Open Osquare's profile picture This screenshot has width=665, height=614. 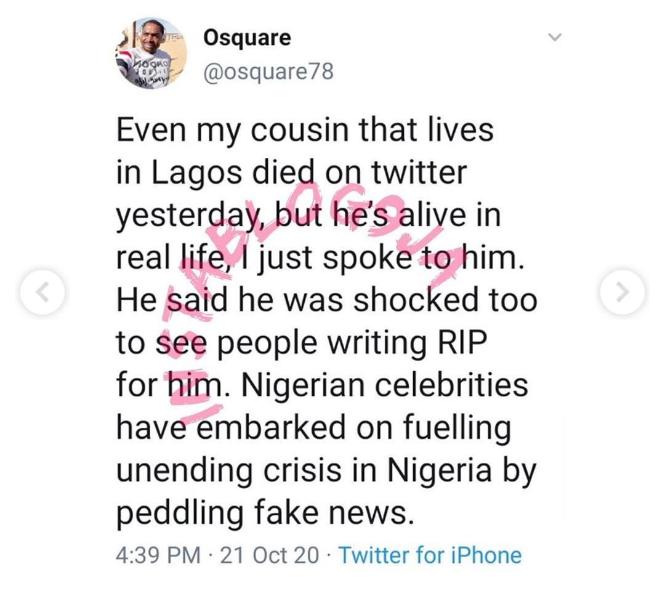[x=151, y=54]
